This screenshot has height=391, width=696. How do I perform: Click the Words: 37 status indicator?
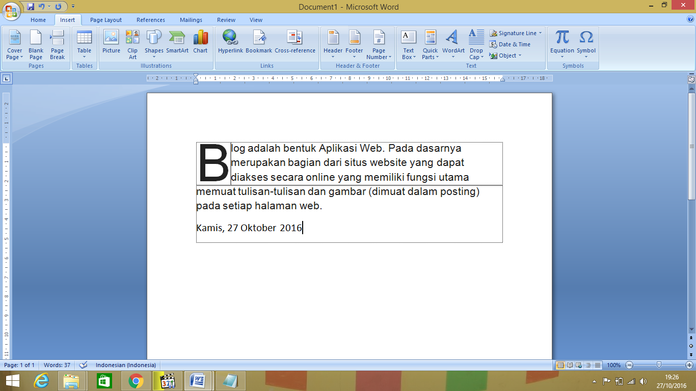tap(57, 365)
